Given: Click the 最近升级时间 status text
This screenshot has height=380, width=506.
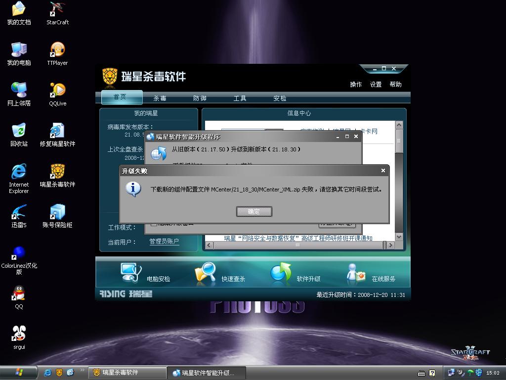Looking at the screenshot, I should [360, 295].
